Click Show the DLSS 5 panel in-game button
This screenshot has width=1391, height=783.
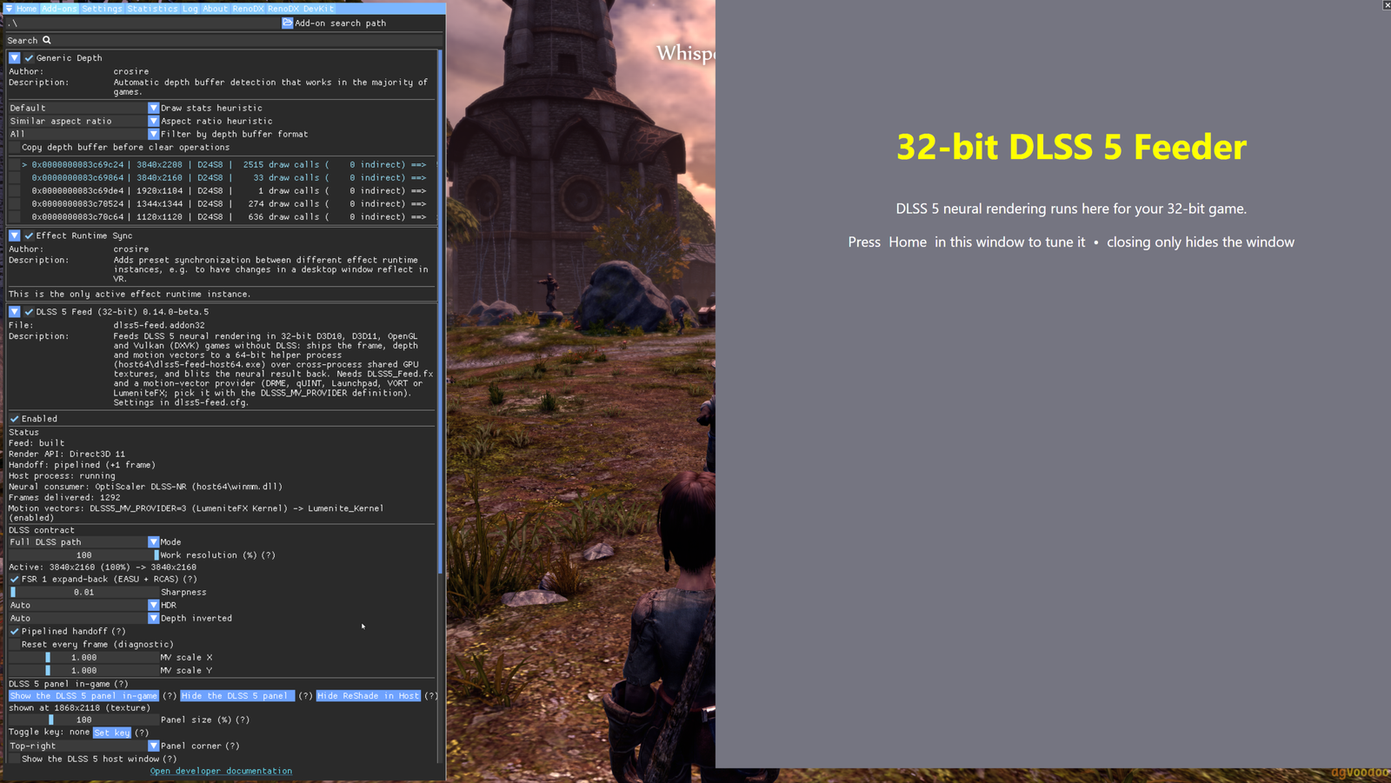(x=83, y=695)
